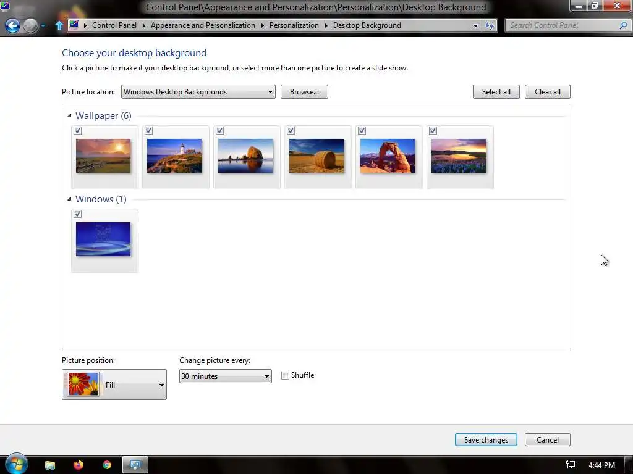
Task: Click the blue Up arrow icon
Action: pyautogui.click(x=59, y=25)
